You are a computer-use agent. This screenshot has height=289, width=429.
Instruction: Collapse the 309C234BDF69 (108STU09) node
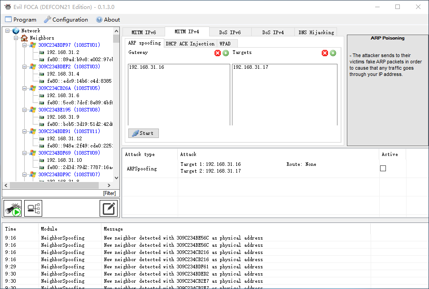(x=24, y=153)
